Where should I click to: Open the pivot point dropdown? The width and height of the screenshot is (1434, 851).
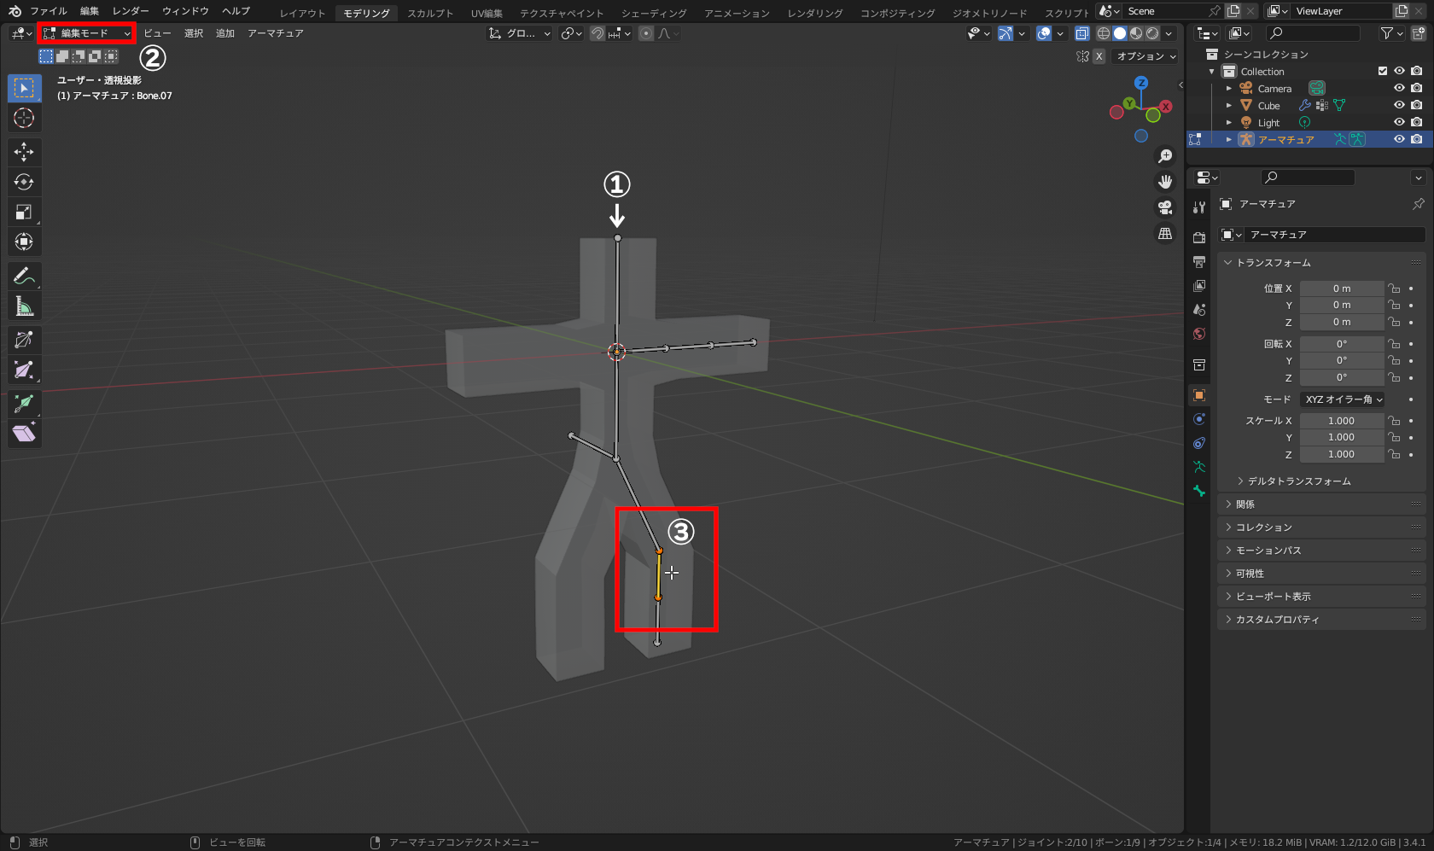coord(571,33)
